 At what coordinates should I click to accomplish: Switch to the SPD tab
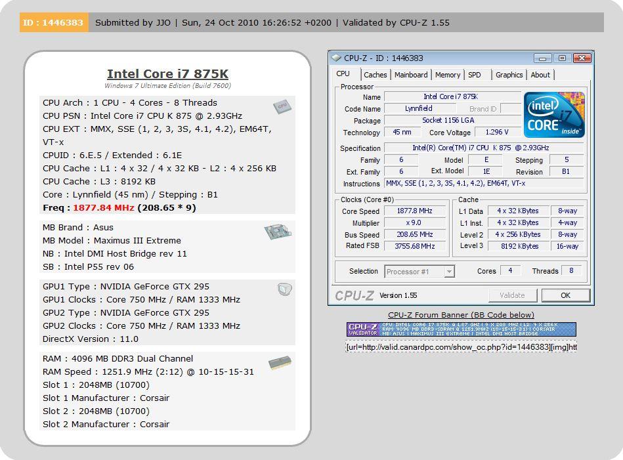pos(475,75)
